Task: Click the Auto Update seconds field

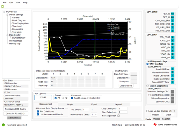Action: [x=175, y=111]
